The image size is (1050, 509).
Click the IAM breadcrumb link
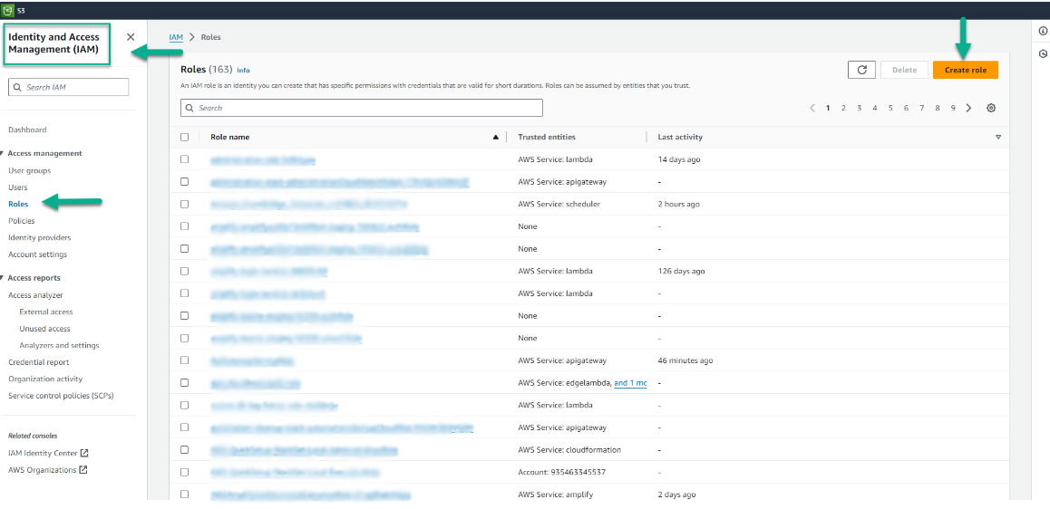pos(176,37)
